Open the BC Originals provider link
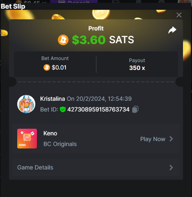Screen dimensions: 192x197 60,144
